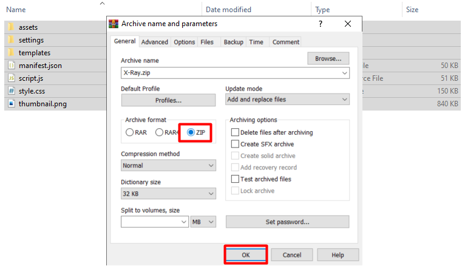Select the thumbnail.png image icon
462x280 pixels.
11,104
